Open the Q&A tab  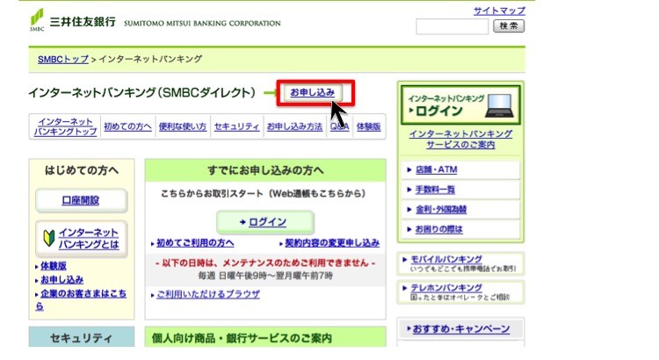pos(339,126)
